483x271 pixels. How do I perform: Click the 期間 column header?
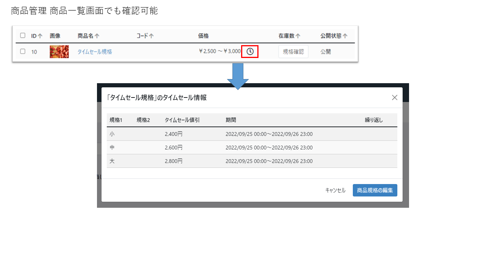(231, 120)
